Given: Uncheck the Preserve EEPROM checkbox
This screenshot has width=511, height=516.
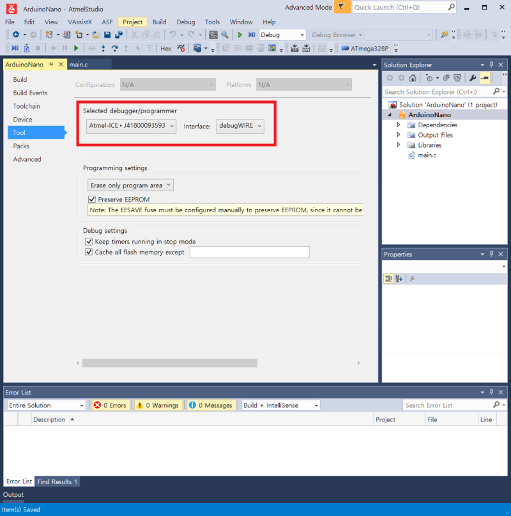Looking at the screenshot, I should click(x=92, y=199).
